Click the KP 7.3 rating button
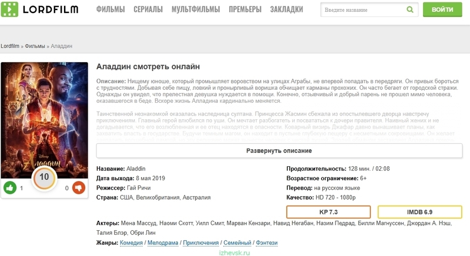This screenshot has height=256, width=470. (328, 212)
